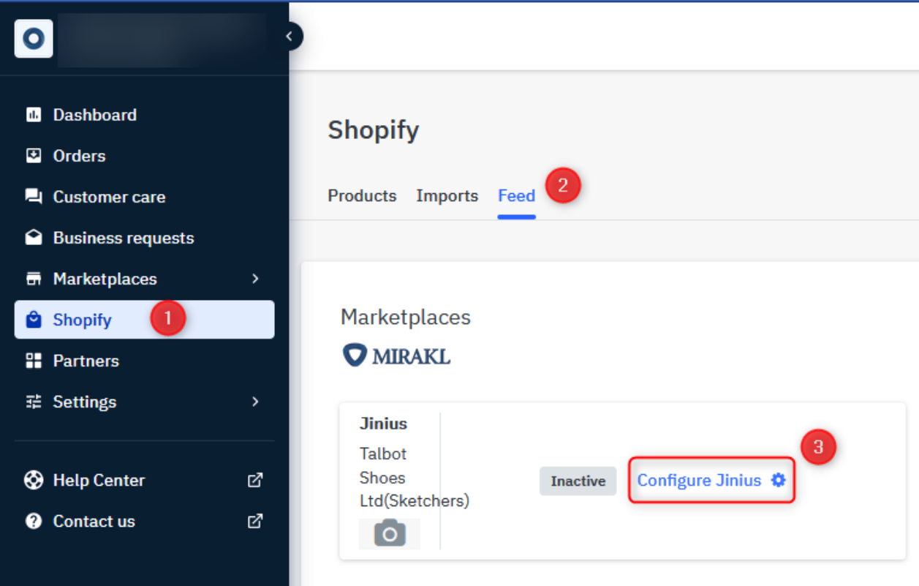Collapse the sidebar with the chevron button
The image size is (919, 586).
click(x=290, y=35)
